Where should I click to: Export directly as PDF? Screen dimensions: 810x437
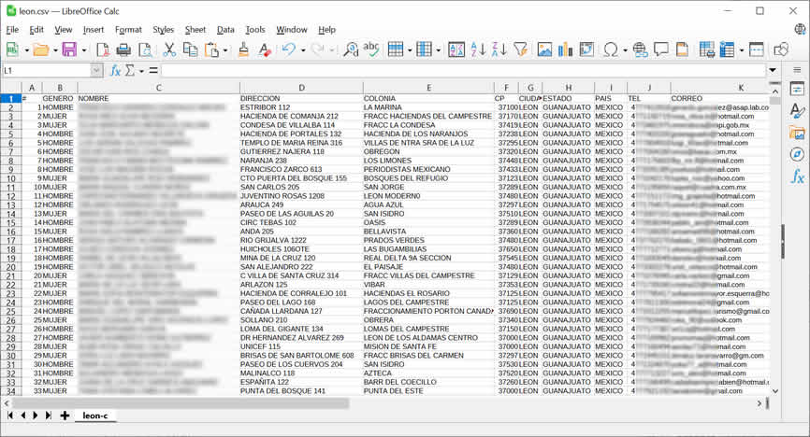pyautogui.click(x=102, y=49)
